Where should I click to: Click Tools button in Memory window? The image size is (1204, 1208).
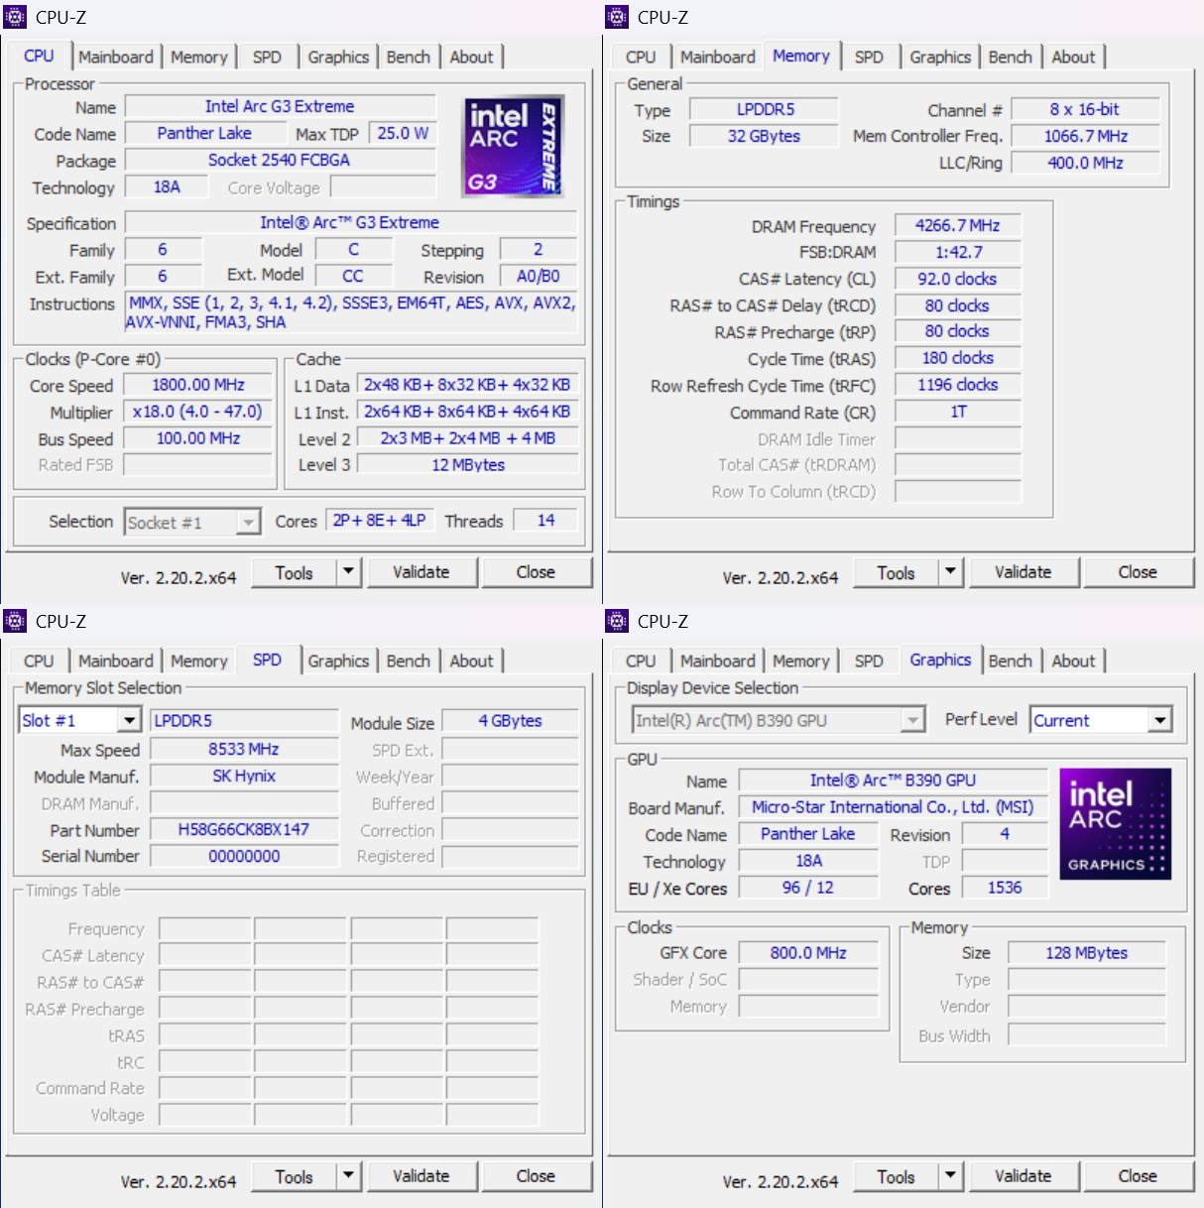tap(896, 572)
